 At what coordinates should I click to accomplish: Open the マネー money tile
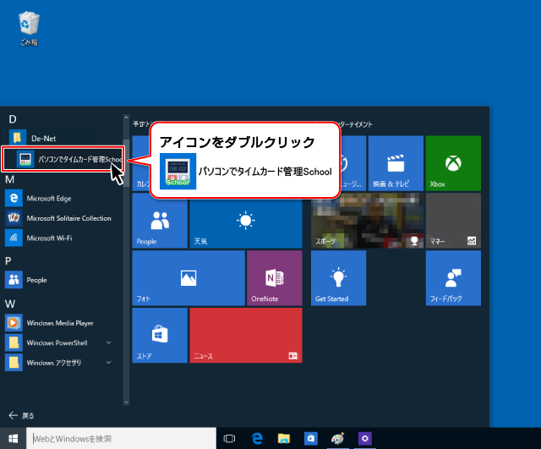coord(453,221)
